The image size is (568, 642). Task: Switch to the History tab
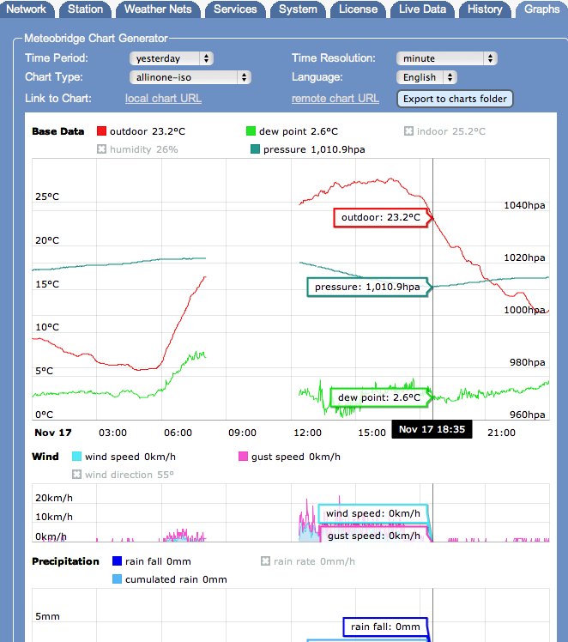coord(485,9)
